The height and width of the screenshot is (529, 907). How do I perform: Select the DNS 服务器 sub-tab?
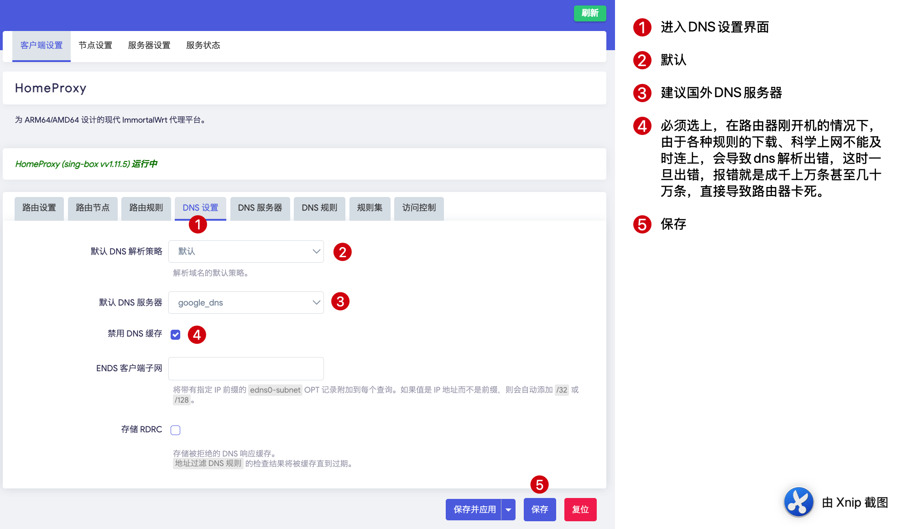[260, 208]
